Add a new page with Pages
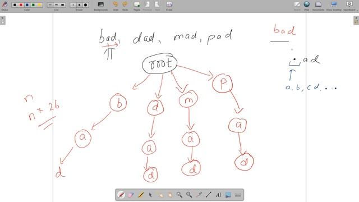Viewport: 359px width, 202px height. (137, 6)
